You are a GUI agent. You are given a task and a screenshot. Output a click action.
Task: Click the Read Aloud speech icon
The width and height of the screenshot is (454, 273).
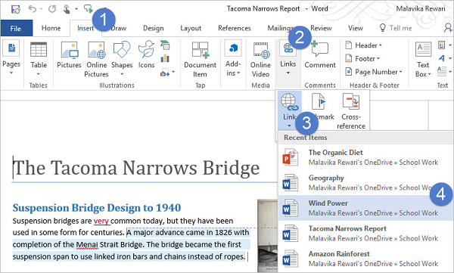pos(89,8)
